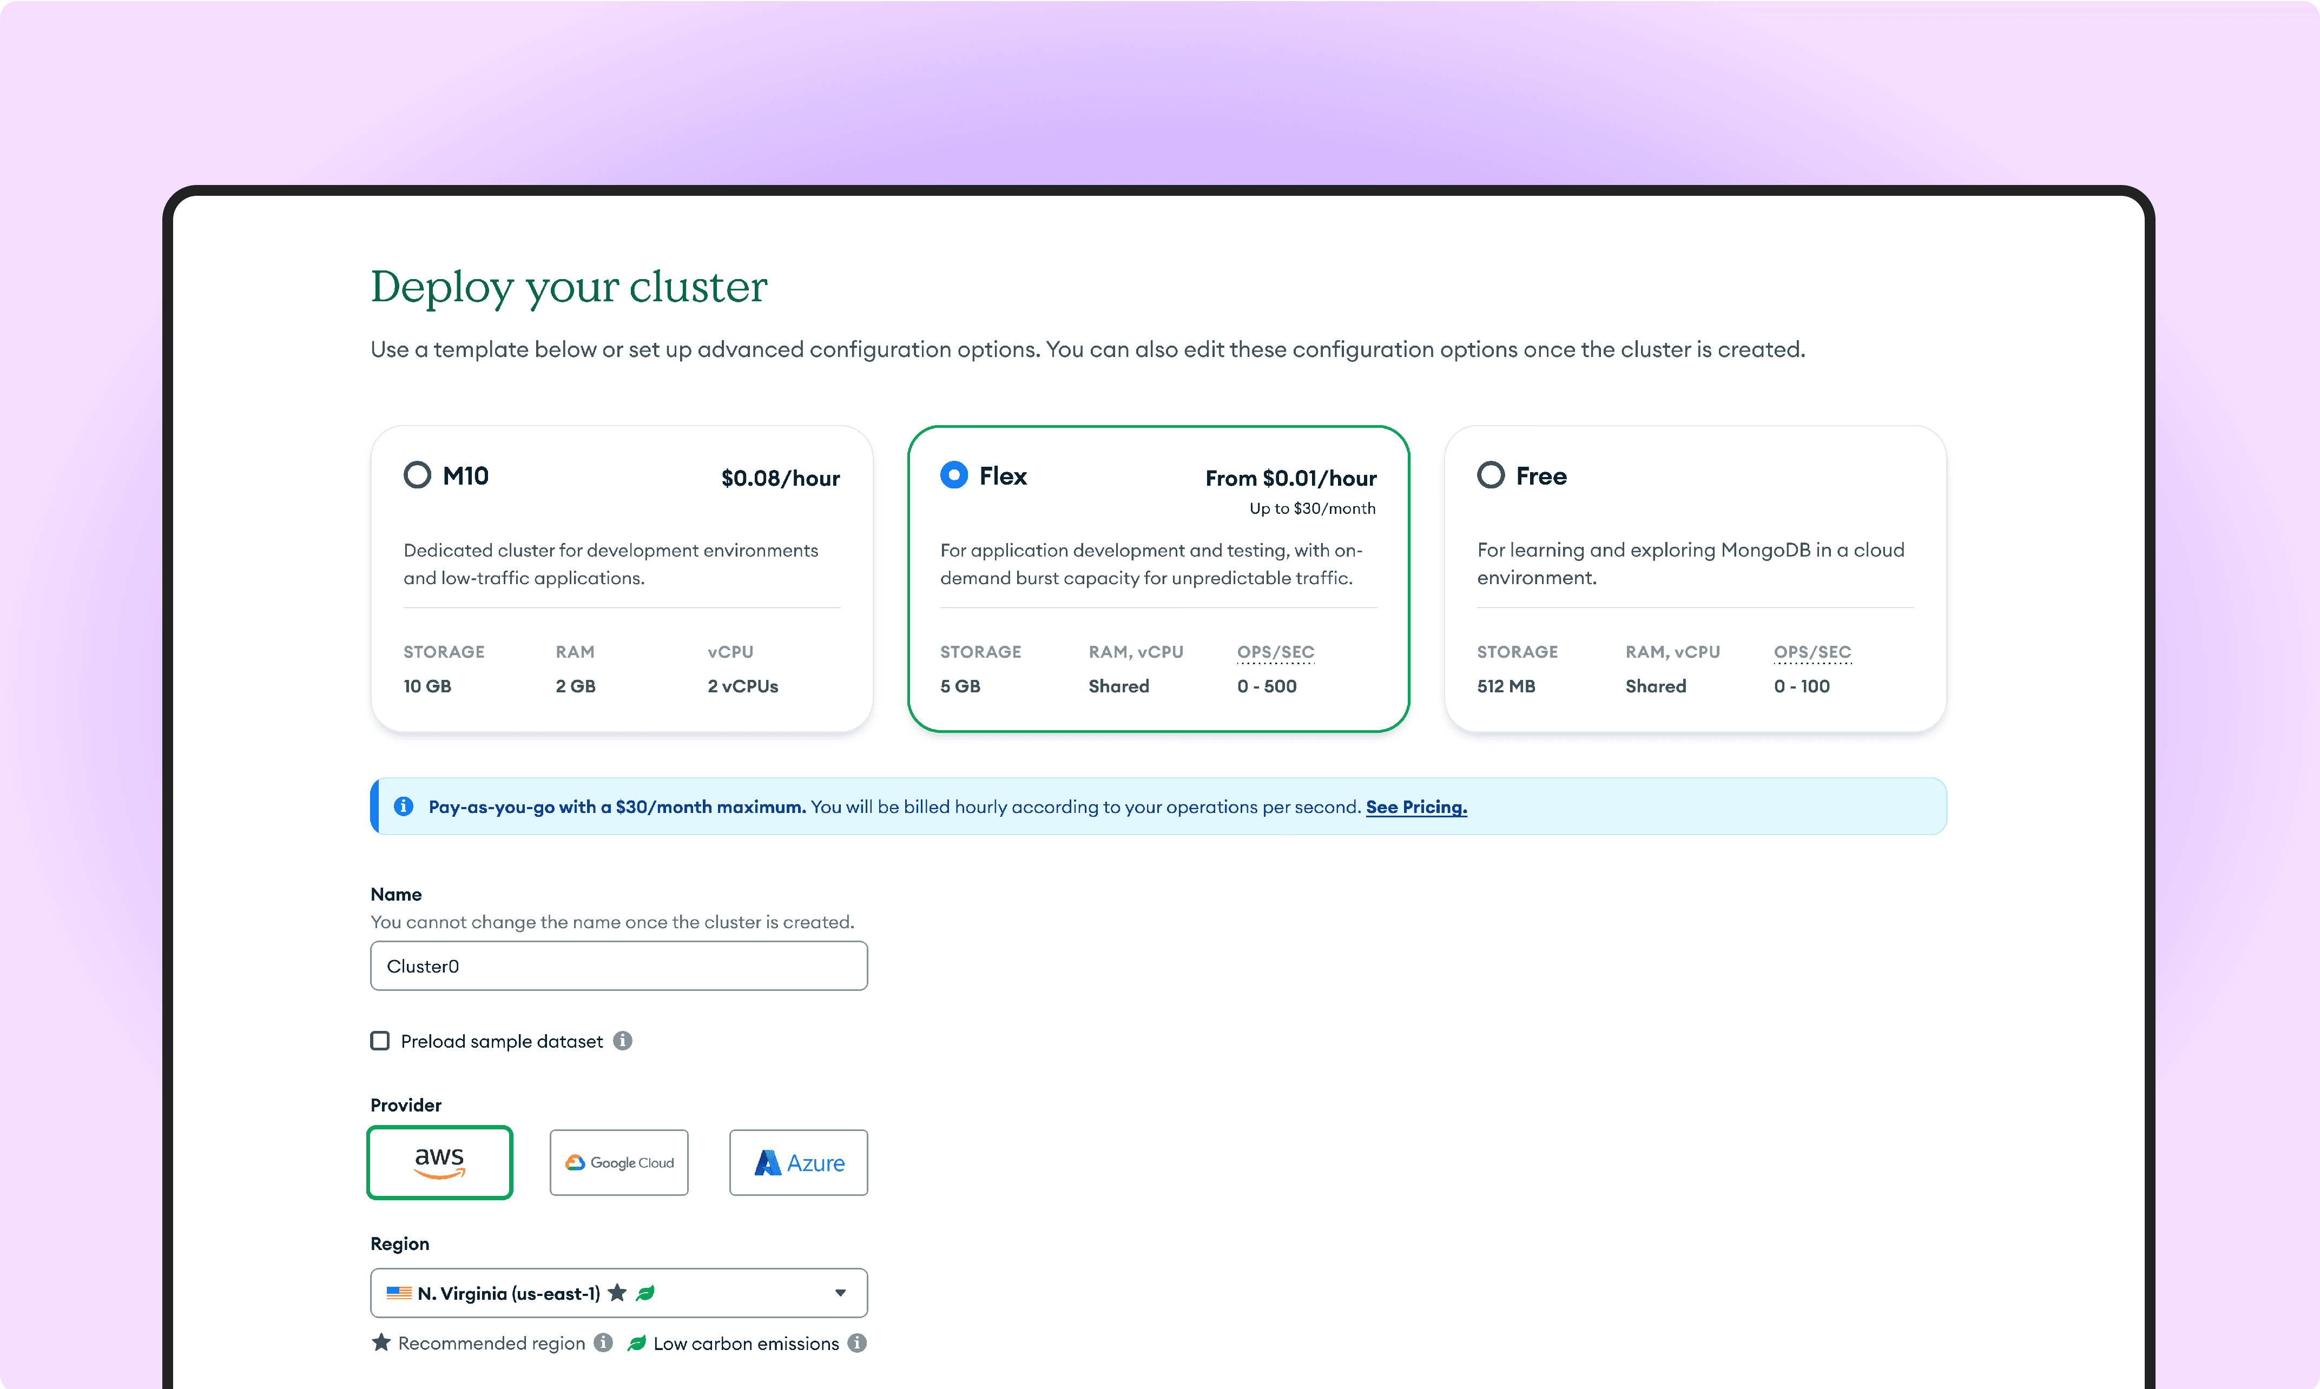Open the Region dropdown arrow
This screenshot has width=2320, height=1389.
[840, 1293]
